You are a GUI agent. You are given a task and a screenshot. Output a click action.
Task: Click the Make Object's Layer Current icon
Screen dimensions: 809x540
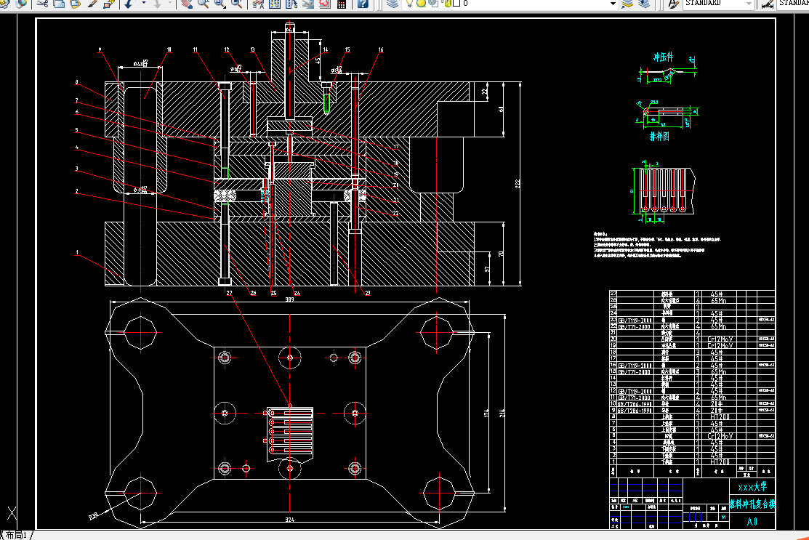point(627,4)
